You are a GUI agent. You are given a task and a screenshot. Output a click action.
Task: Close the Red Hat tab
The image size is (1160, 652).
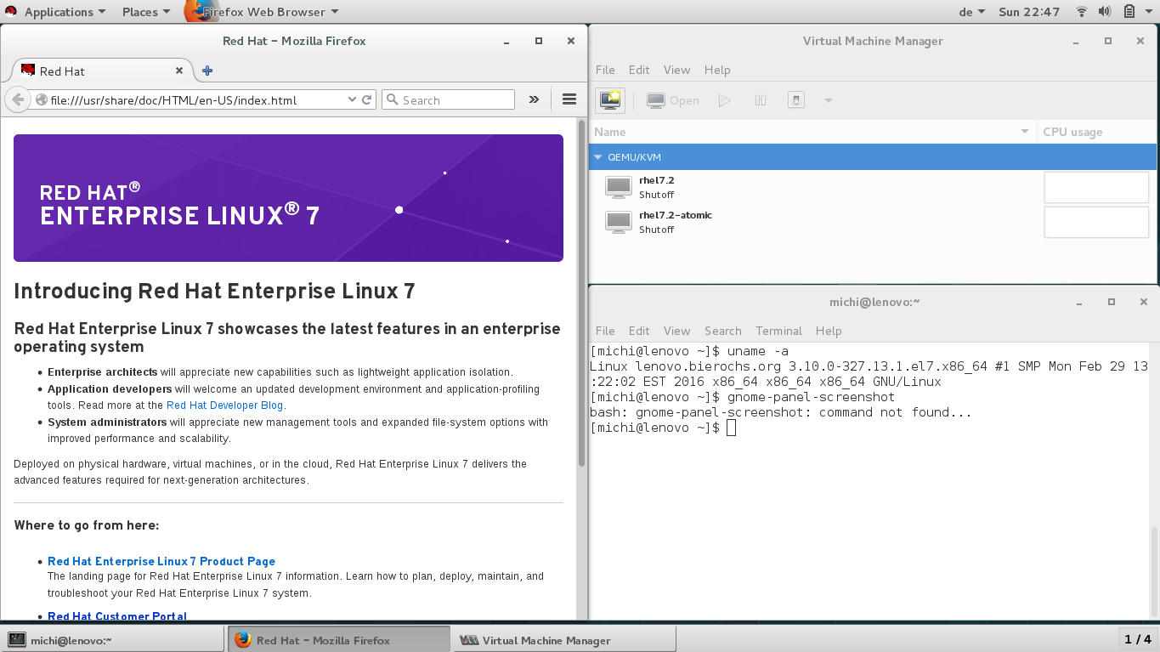[179, 71]
